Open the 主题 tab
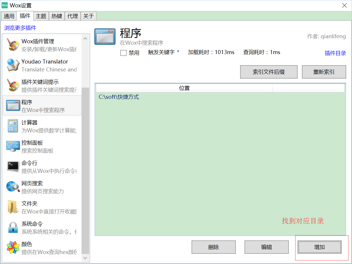The height and width of the screenshot is (264, 352). [41, 16]
